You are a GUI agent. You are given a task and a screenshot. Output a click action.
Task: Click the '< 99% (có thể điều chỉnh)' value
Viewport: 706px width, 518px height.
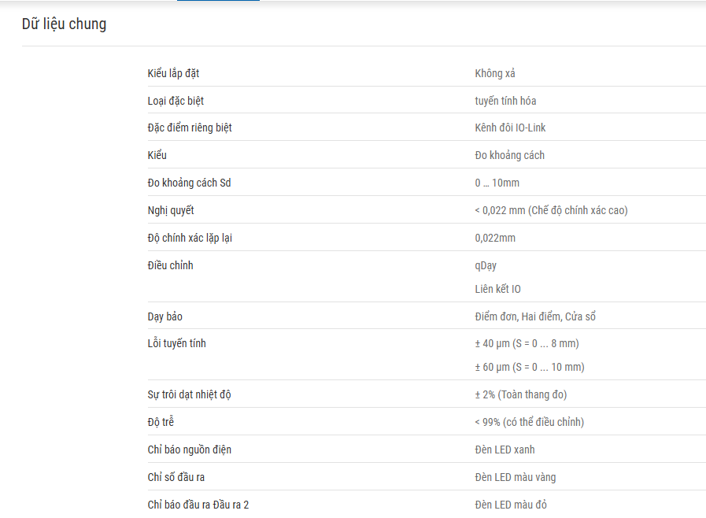529,422
